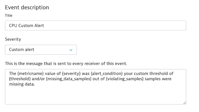Click the "Event description" heading
This screenshot has height=112, width=199.
tap(27, 8)
